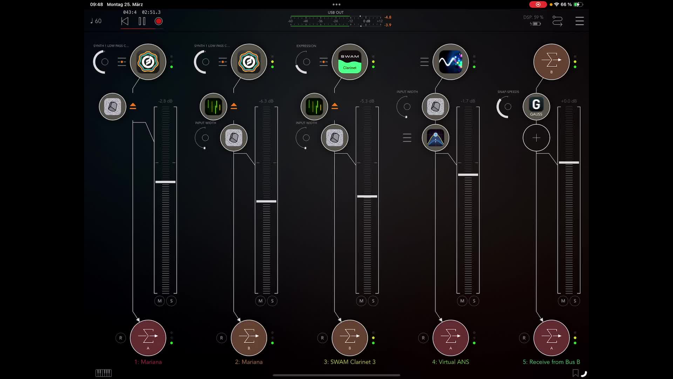This screenshot has width=673, height=379.
Task: Mute the SWAM Clarinet 3 channel
Action: point(361,301)
